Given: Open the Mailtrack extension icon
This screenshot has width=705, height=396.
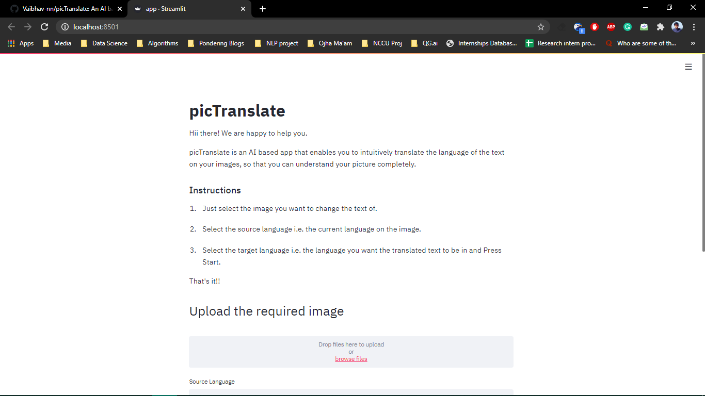Looking at the screenshot, I should click(x=644, y=27).
